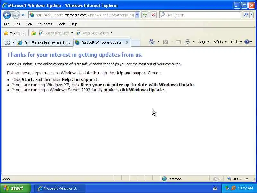Viewport: 257px width, 193px height.
Task: Open search provider options dropdown
Action: click(252, 15)
